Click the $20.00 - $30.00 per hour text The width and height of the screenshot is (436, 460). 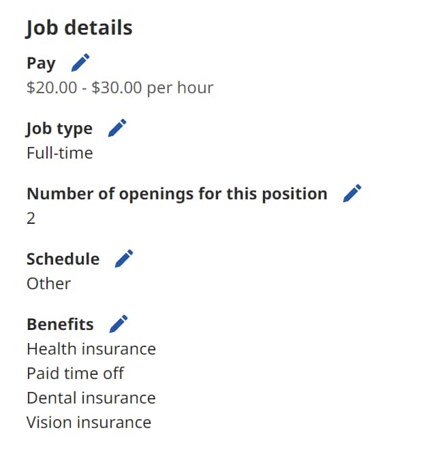[120, 88]
